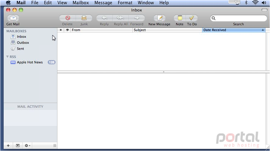Open the Sent mailbox
The height and width of the screenshot is (151, 270).
20,49
